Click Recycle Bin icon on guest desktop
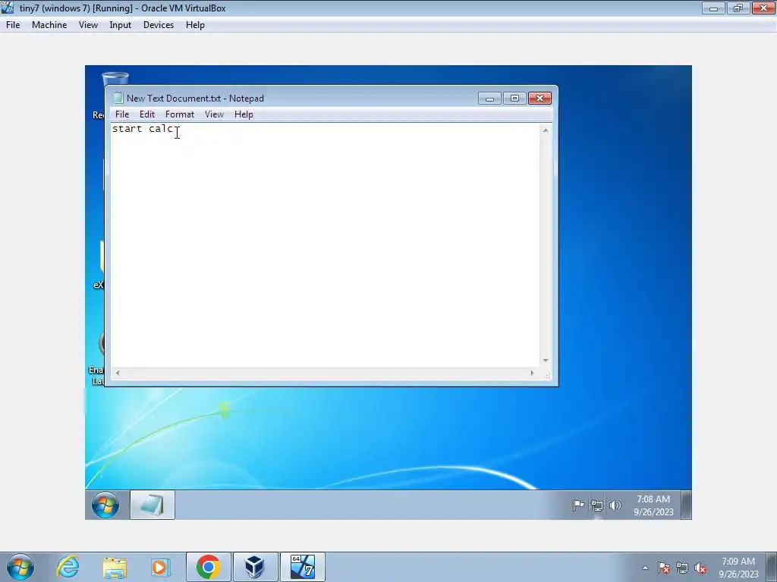 pos(115,79)
